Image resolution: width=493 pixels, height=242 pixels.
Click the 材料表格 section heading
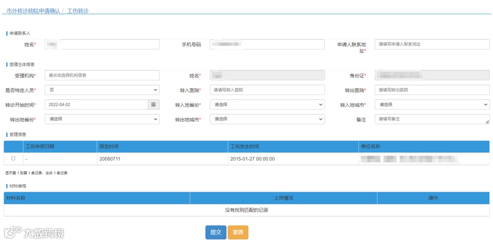tap(18, 186)
